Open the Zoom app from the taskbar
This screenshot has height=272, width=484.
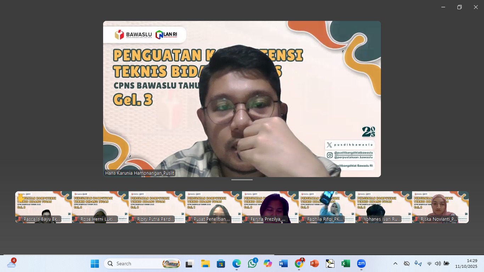(361, 263)
